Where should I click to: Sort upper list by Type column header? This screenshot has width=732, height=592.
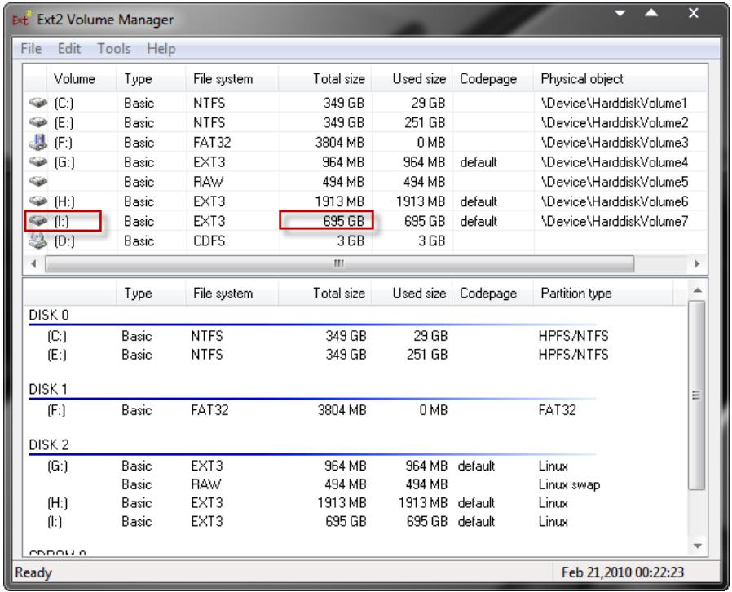coord(151,78)
